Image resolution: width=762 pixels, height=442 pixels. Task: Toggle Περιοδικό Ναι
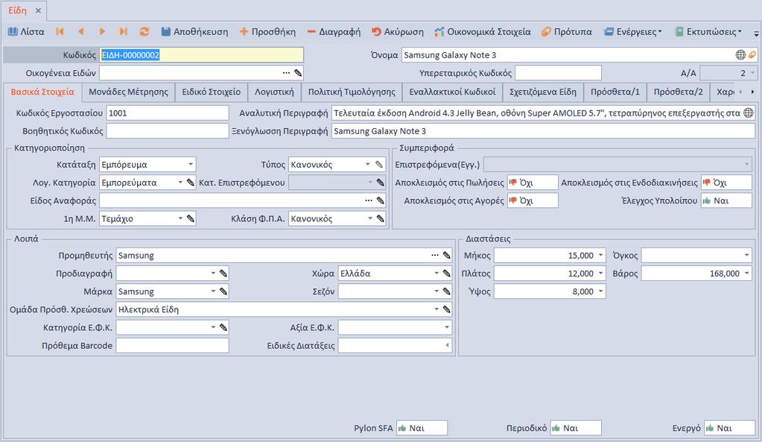pos(576,428)
